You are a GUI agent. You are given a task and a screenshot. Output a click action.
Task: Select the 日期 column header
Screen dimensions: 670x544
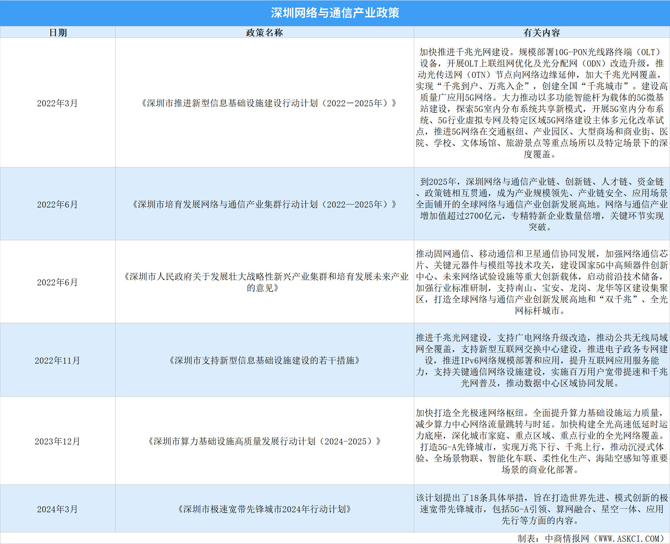(58, 32)
